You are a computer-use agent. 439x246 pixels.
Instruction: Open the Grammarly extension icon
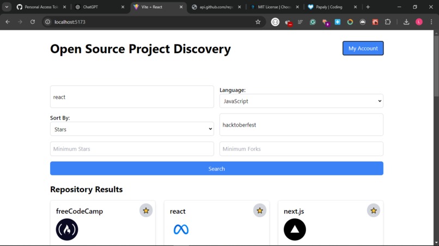(x=313, y=22)
